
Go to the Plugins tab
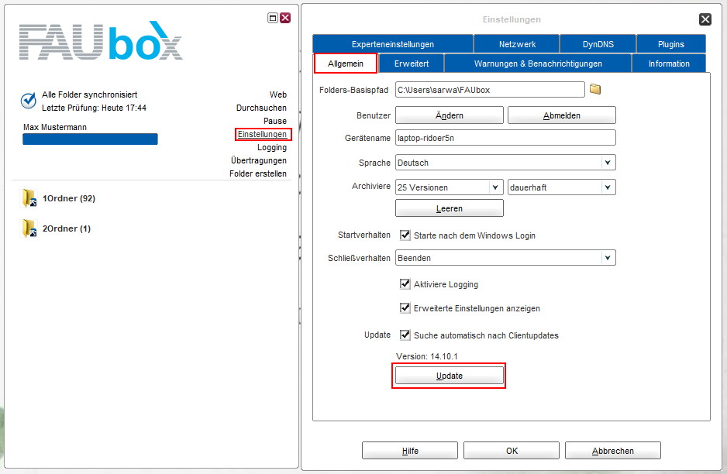[x=671, y=44]
